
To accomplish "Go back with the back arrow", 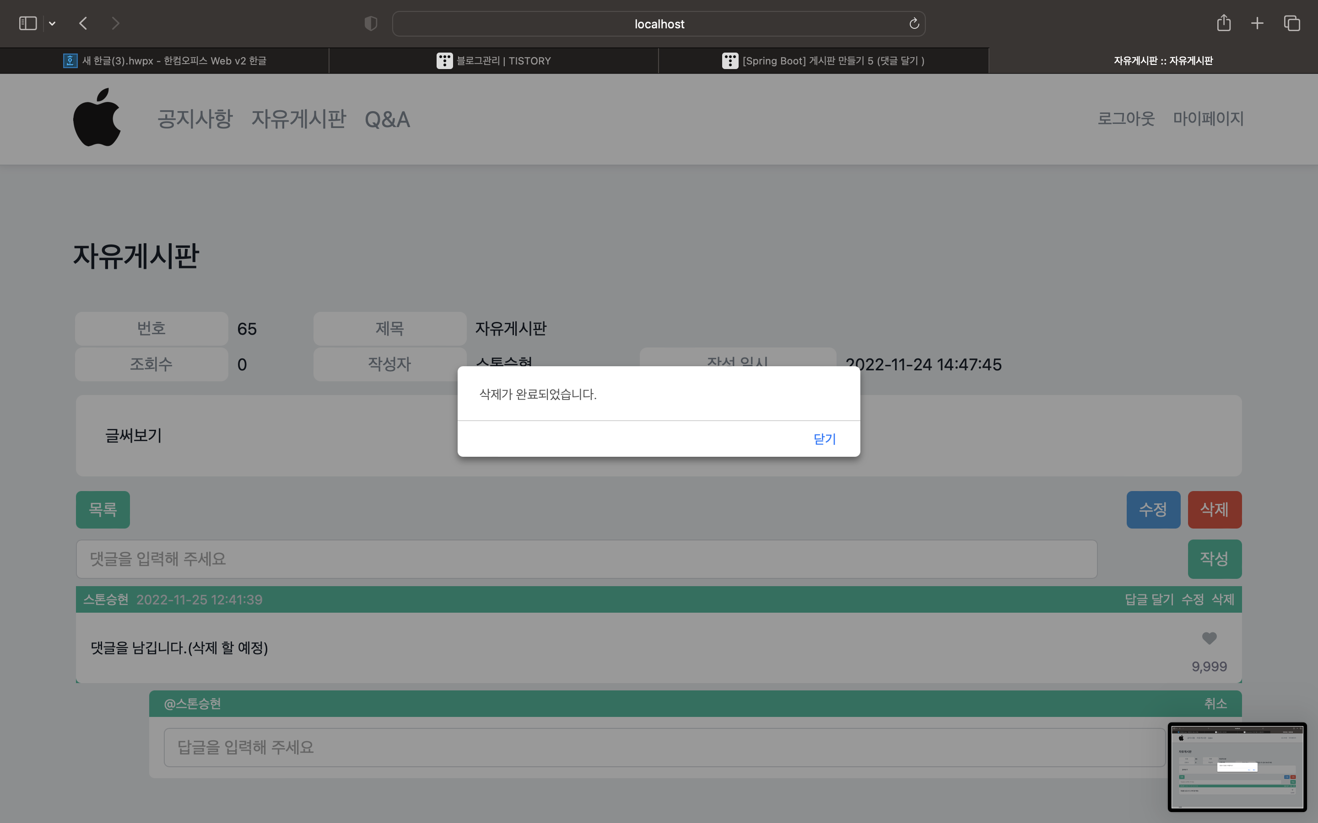I will [83, 23].
